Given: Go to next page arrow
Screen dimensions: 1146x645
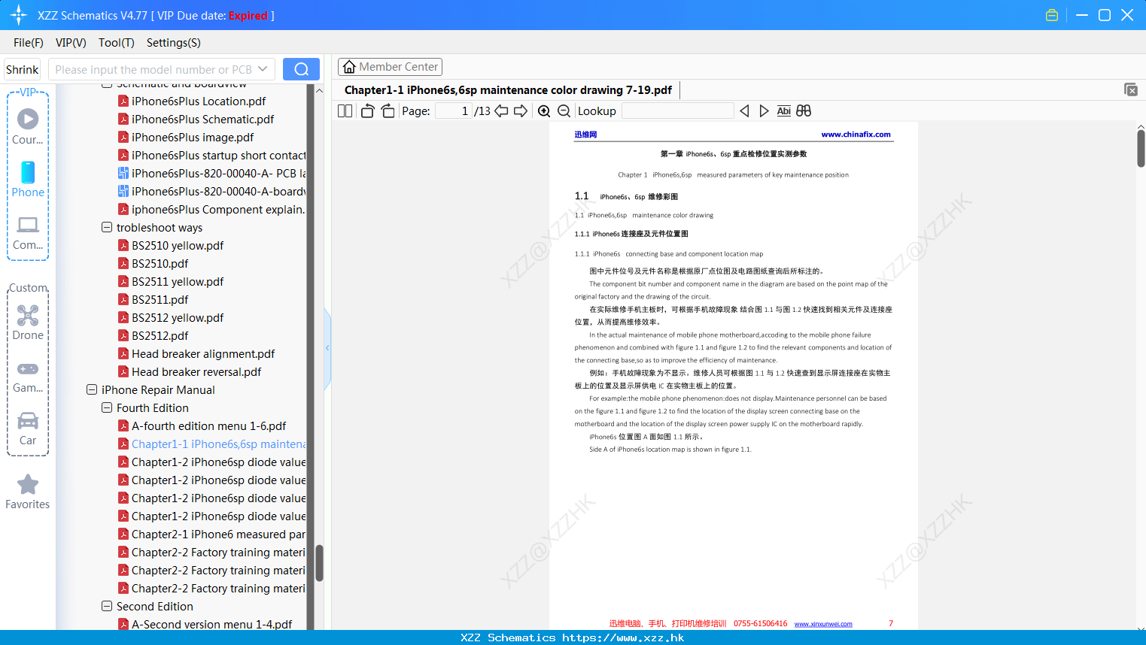Looking at the screenshot, I should (x=521, y=111).
